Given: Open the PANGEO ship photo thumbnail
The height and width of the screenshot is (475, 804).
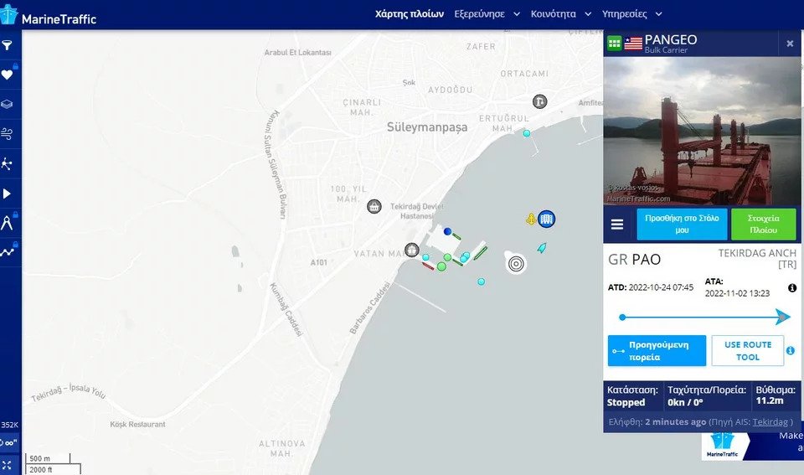Looking at the screenshot, I should click(x=702, y=131).
